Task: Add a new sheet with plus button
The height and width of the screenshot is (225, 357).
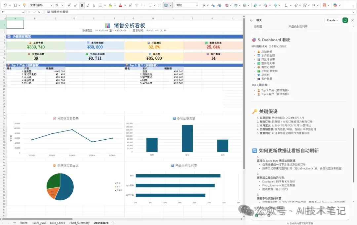Action: (x=113, y=223)
